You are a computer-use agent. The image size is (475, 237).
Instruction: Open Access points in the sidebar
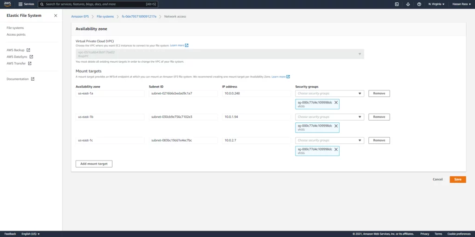[x=16, y=34]
